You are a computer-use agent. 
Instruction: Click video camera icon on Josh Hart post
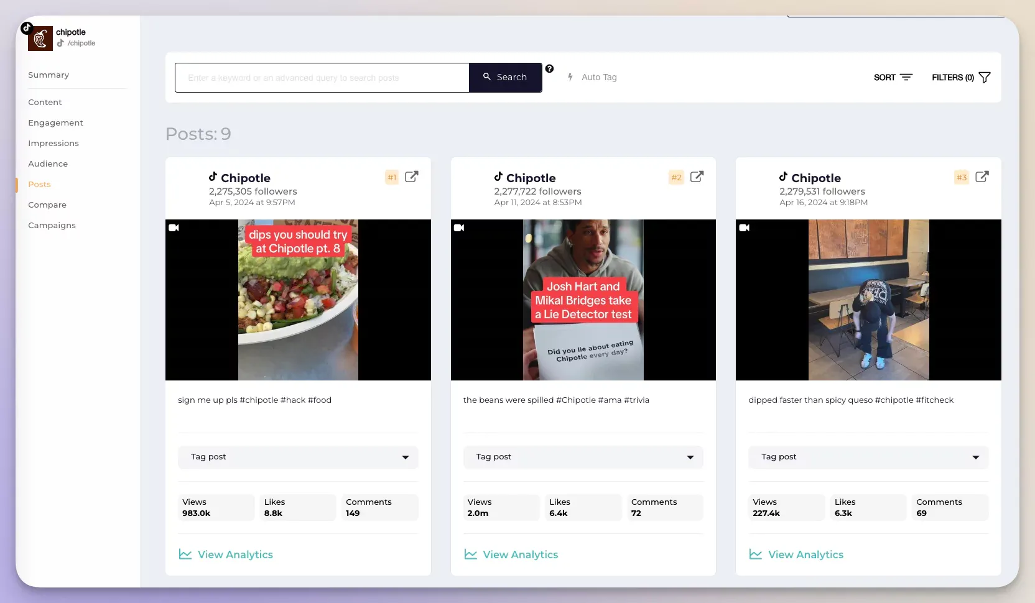click(459, 228)
